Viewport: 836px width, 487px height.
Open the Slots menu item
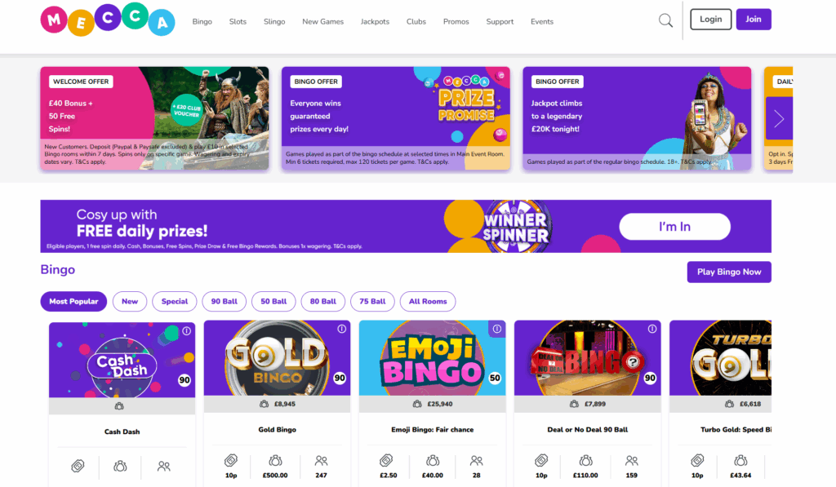[x=238, y=22]
